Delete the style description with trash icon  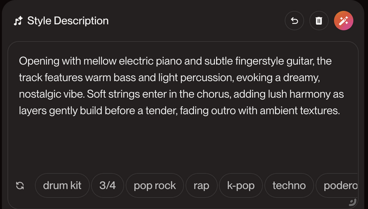pyautogui.click(x=319, y=21)
